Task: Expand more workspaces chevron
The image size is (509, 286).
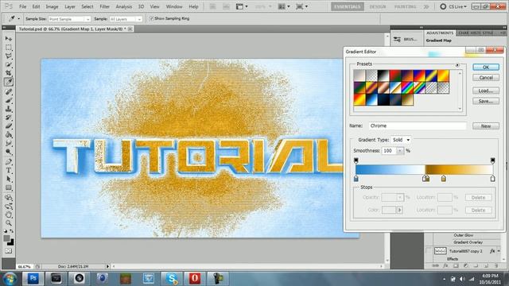Action: pos(426,6)
